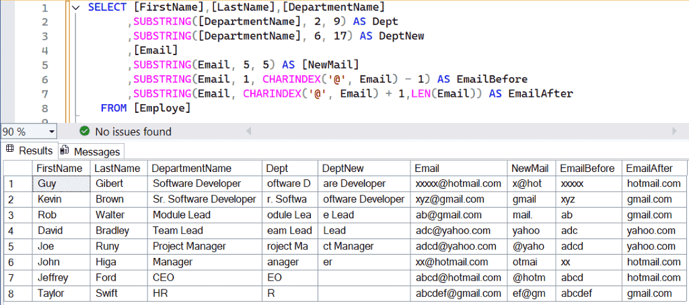The image size is (689, 305).
Task: Click the cell containing Kevin
Action: click(x=61, y=200)
